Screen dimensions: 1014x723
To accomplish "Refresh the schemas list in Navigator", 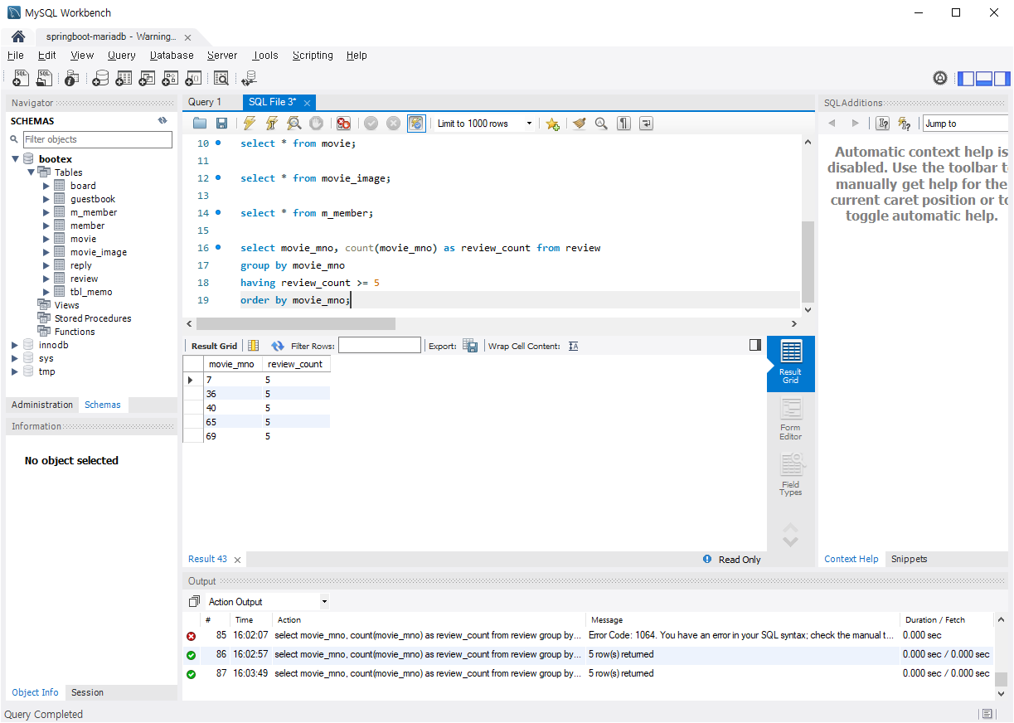I will (163, 121).
